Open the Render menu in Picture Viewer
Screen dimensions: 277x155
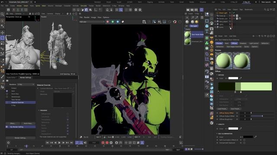[87, 17]
